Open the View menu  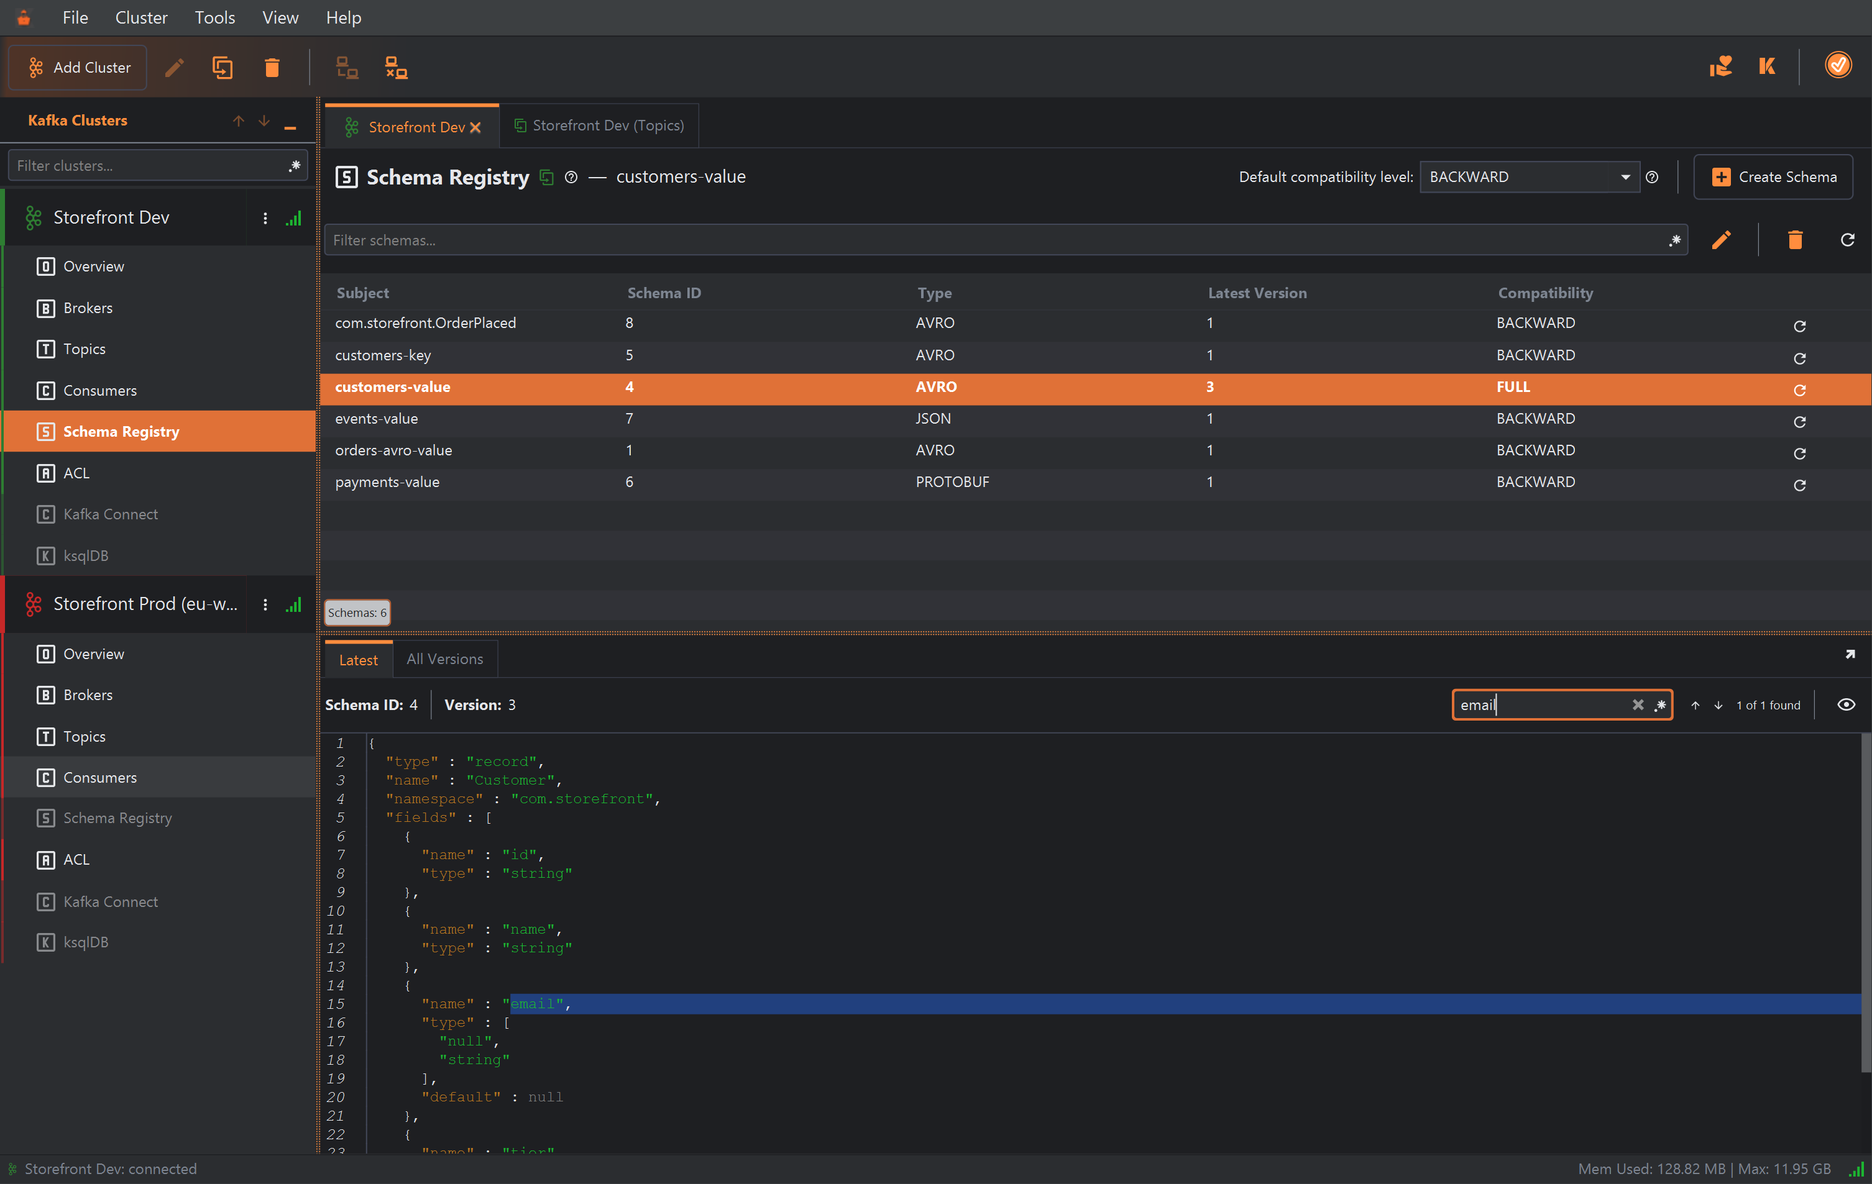pos(280,17)
